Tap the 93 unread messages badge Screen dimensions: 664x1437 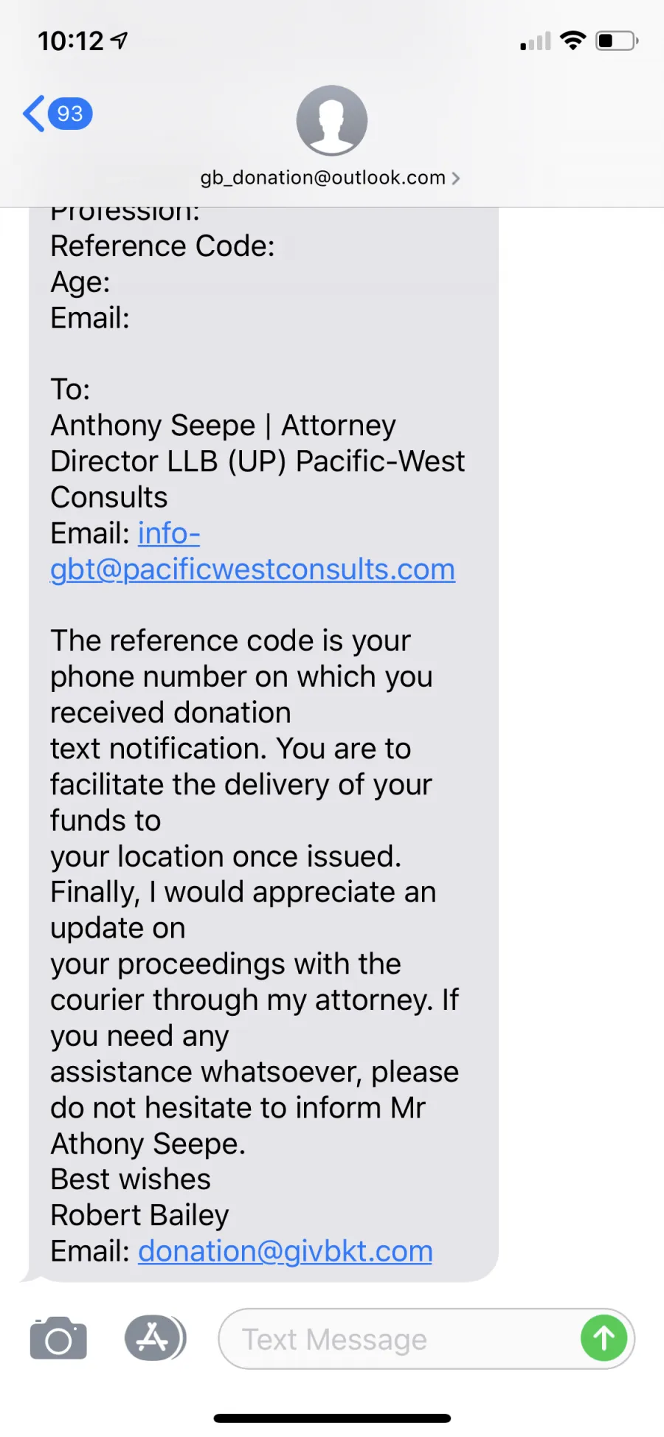(x=70, y=114)
